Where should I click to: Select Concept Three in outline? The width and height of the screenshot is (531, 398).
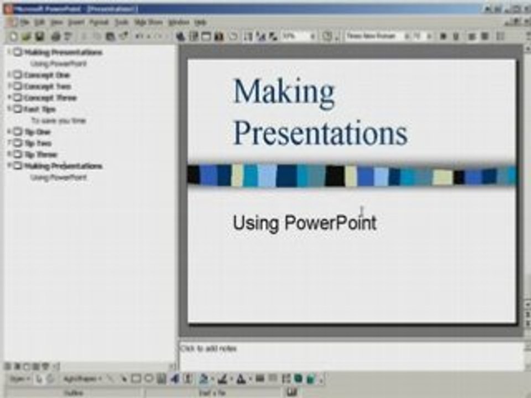pyautogui.click(x=50, y=98)
